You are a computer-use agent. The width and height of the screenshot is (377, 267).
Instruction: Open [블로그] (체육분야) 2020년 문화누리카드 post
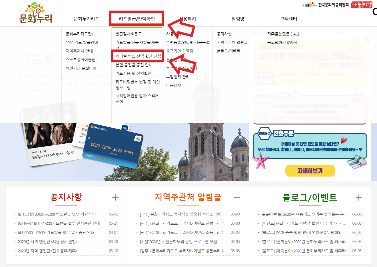[305, 251]
